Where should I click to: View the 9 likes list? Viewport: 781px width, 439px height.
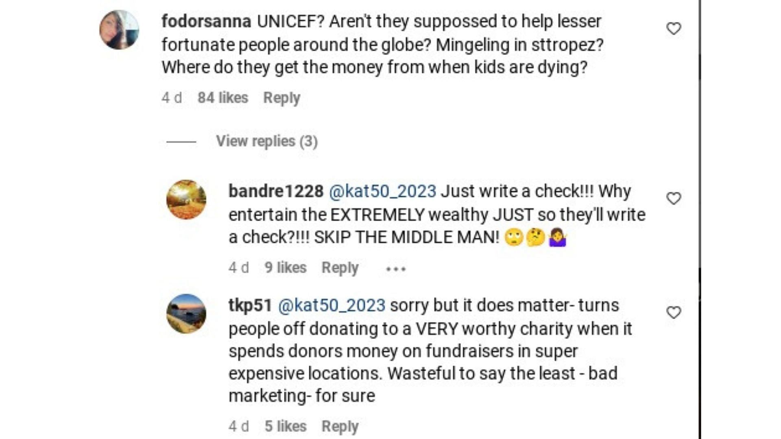tap(286, 268)
